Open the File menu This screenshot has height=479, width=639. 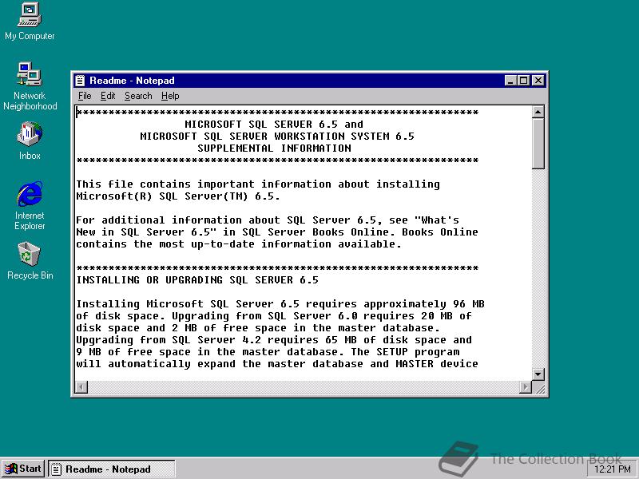pyautogui.click(x=85, y=96)
